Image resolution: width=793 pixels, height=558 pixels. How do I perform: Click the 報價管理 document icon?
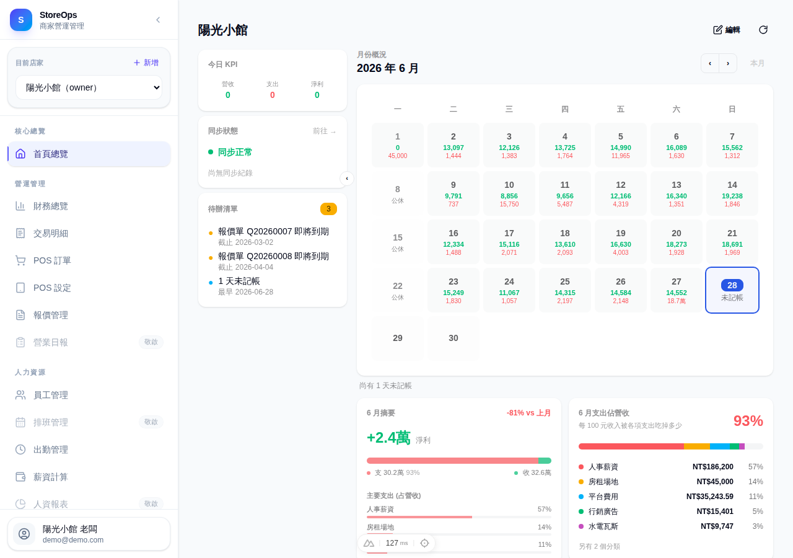click(x=20, y=315)
